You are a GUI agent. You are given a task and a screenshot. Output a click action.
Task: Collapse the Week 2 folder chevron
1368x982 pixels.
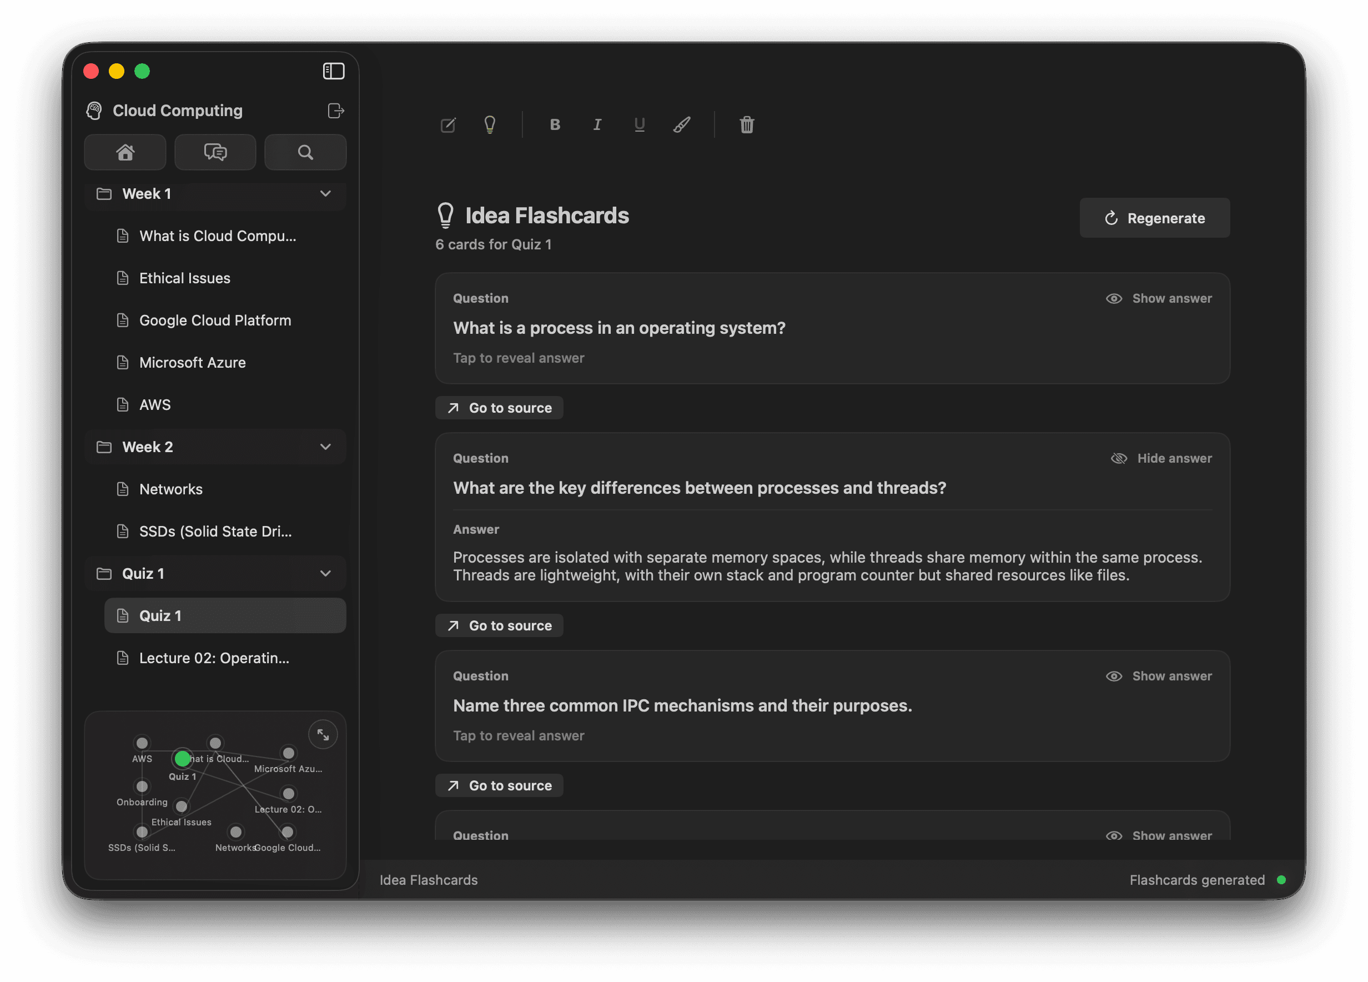(326, 447)
